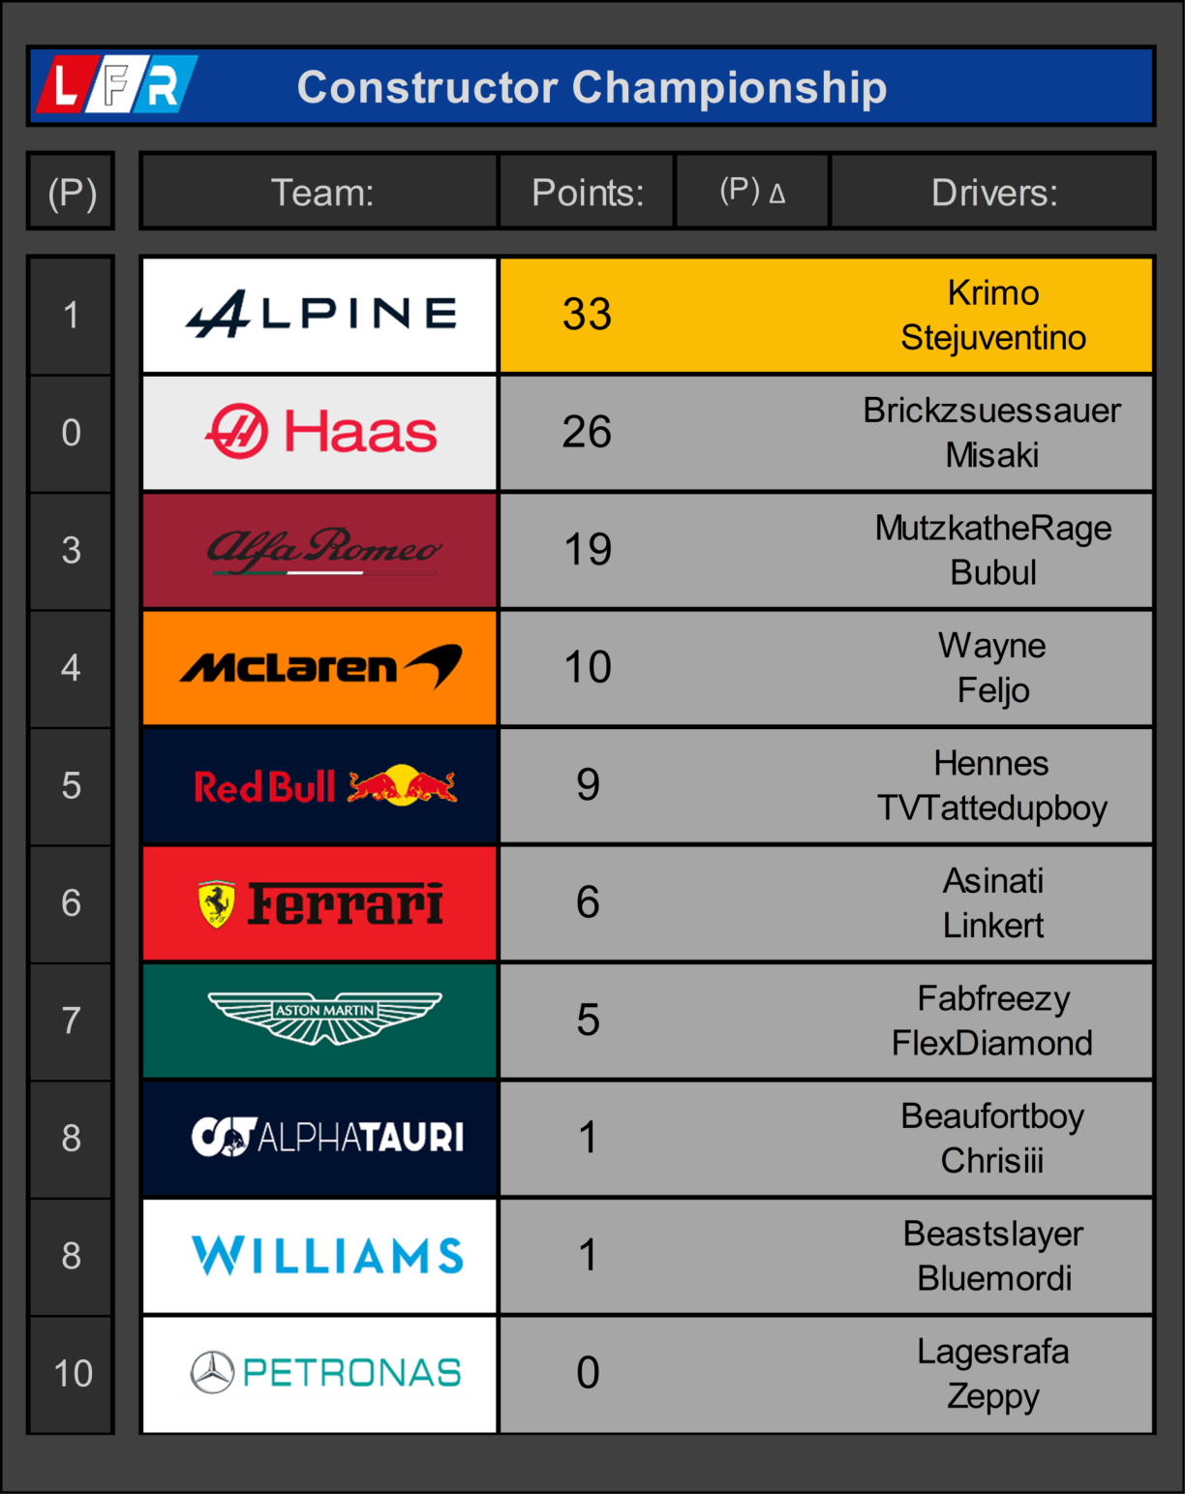Click the Points column header
Screen dimensions: 1185x1494
click(587, 192)
